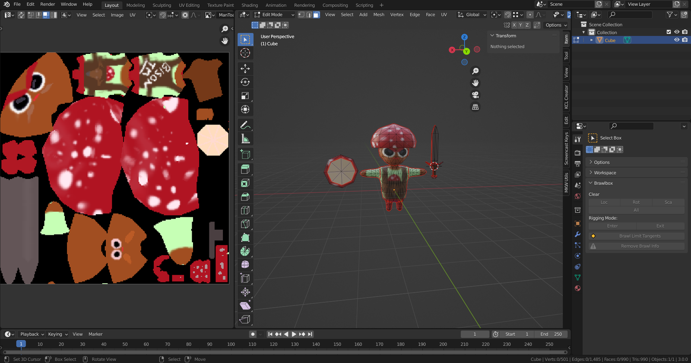Select the Annotate tool
691x363 pixels.
click(245, 125)
